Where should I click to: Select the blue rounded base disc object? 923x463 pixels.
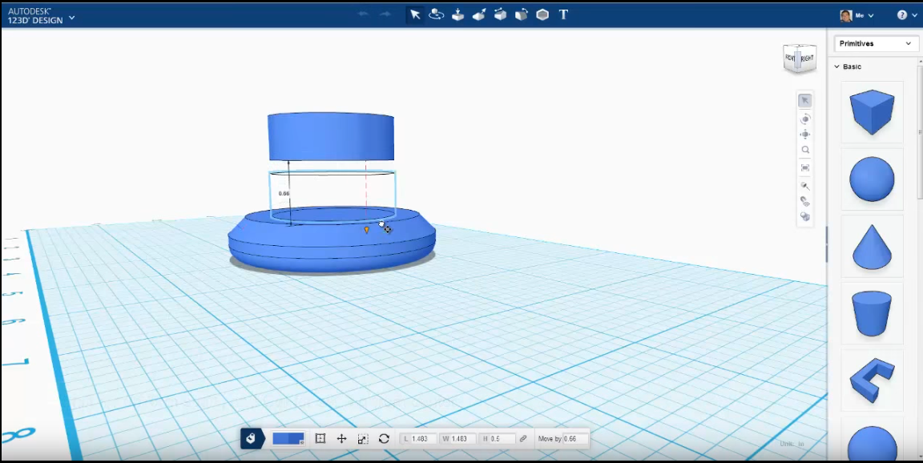coord(332,241)
